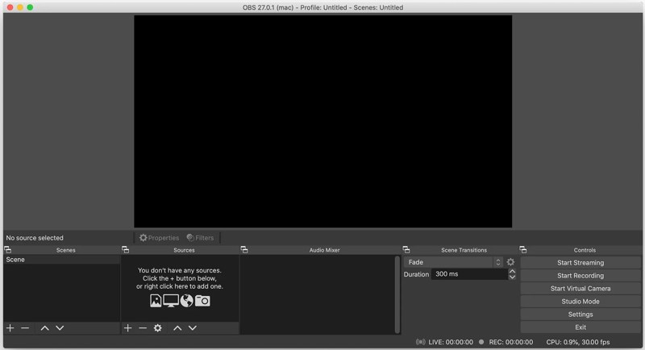Viewport: 645px width, 350px height.
Task: Toggle Start Recording
Action: coord(580,276)
